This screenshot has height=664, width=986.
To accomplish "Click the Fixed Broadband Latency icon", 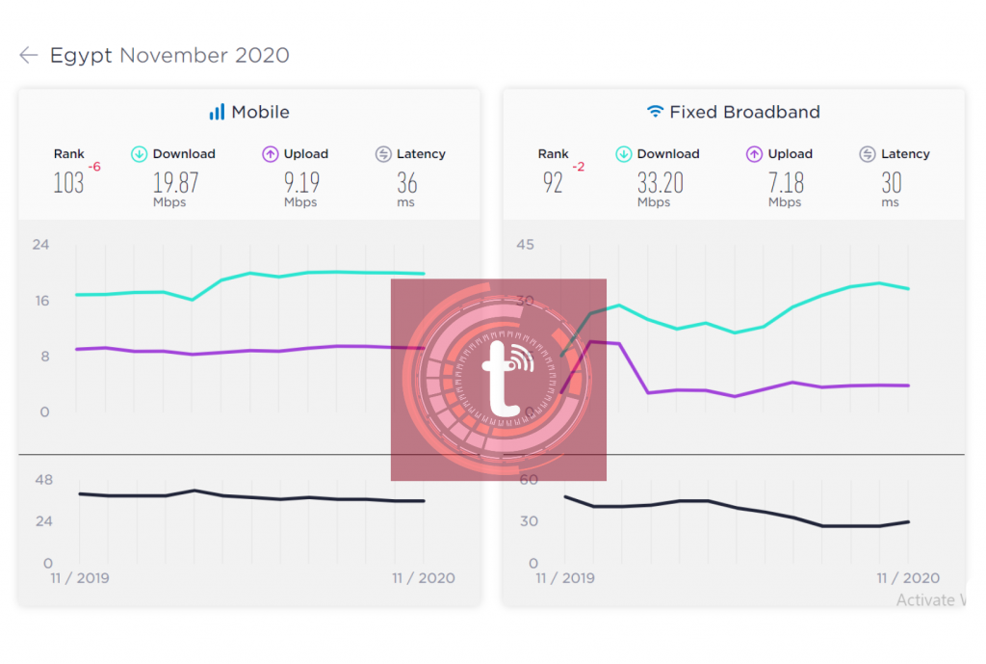I will click(868, 154).
